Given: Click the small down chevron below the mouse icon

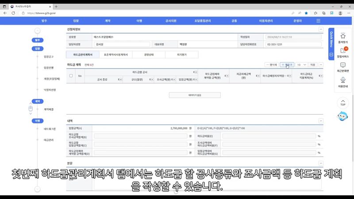Looking at the screenshot, I should click(31, 114).
